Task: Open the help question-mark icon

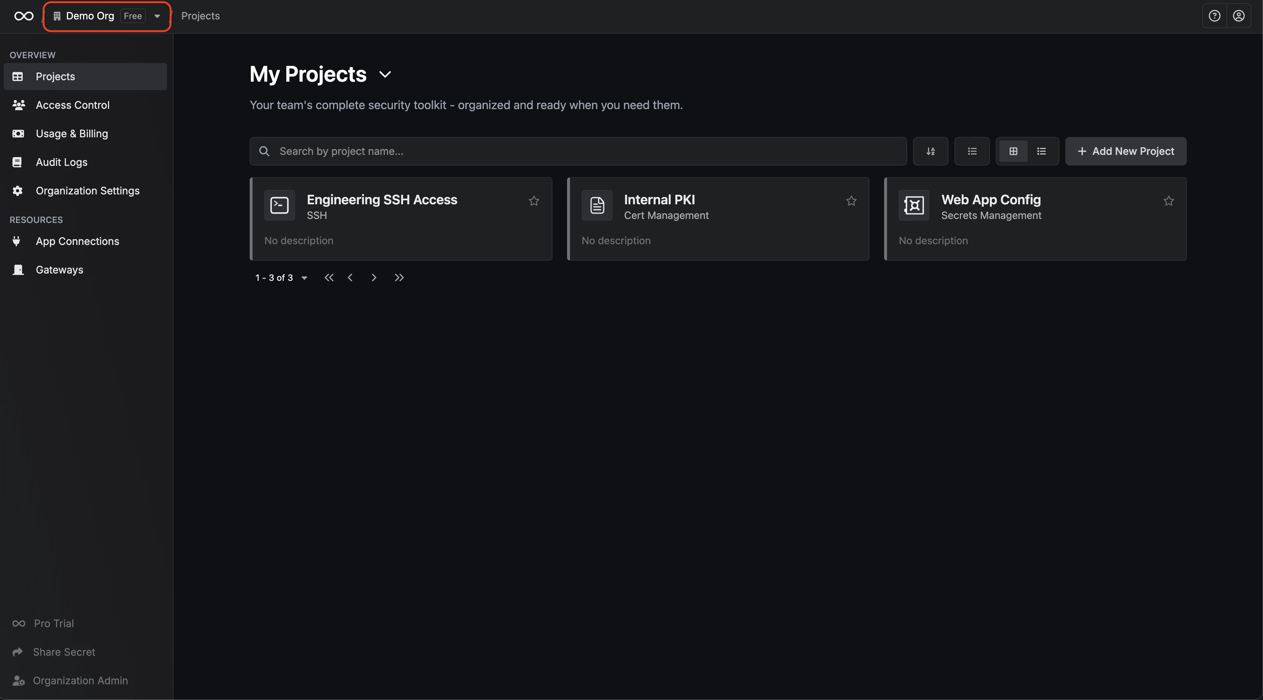Action: 1214,16
